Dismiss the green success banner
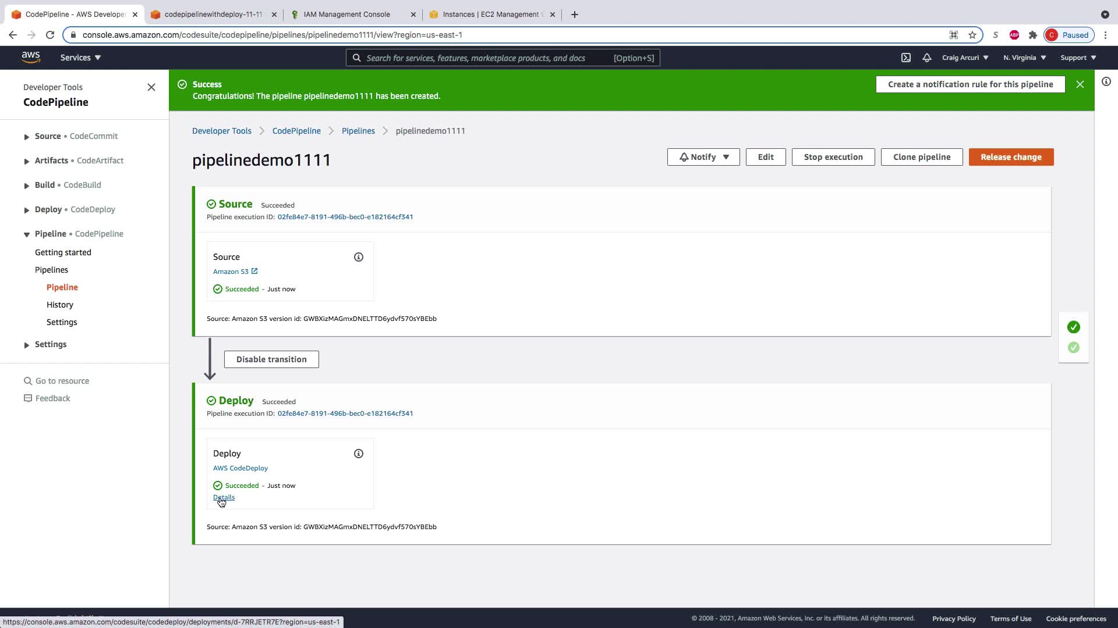Image resolution: width=1118 pixels, height=628 pixels. (1080, 84)
